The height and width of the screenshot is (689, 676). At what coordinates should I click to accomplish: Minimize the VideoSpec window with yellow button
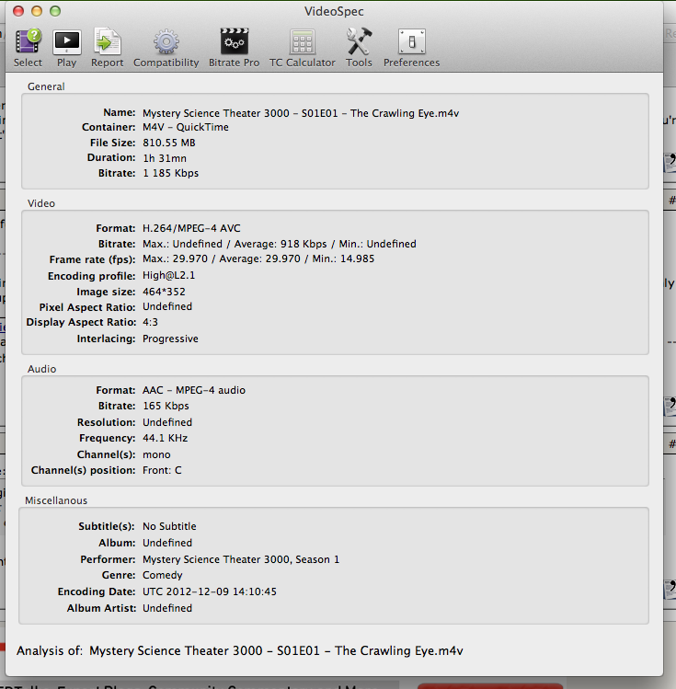[x=37, y=11]
